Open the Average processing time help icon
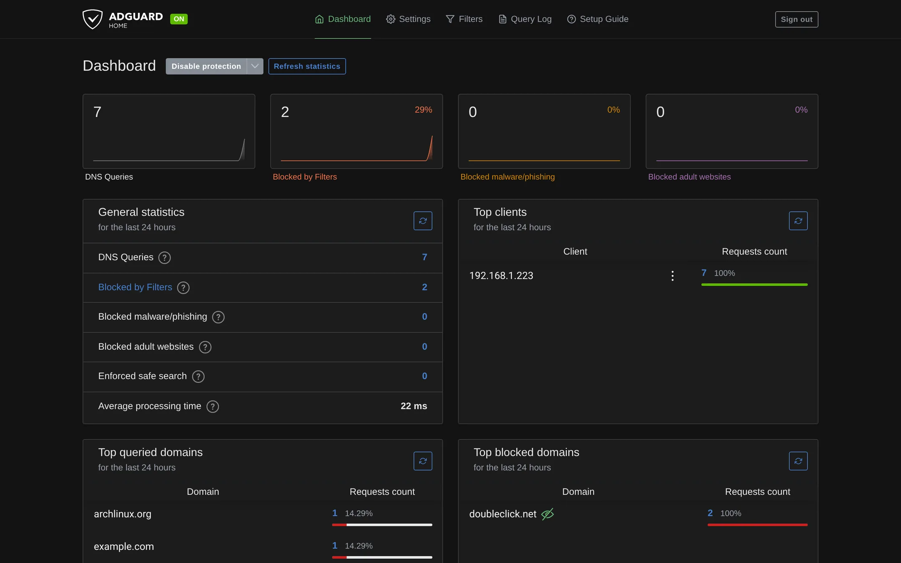Screen dimensions: 901x563 coord(213,407)
